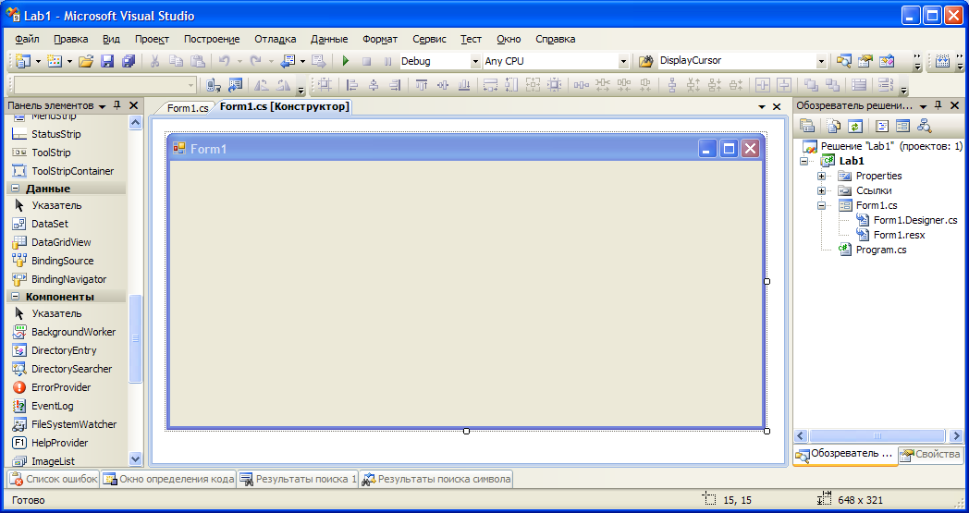Click the Align Rights layout icon

click(x=394, y=85)
